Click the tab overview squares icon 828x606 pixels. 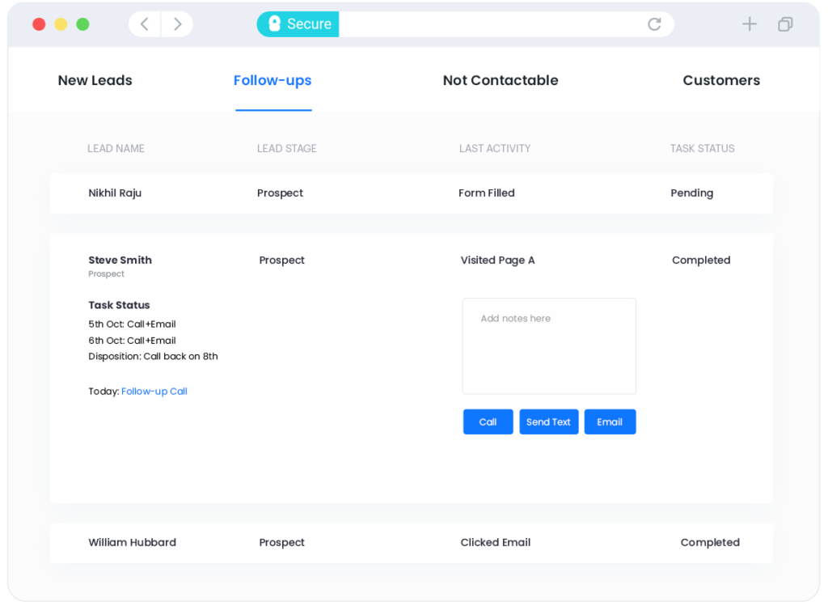(784, 24)
